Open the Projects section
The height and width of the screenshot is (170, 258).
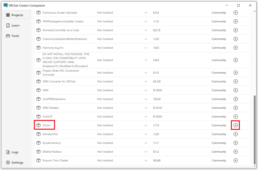coord(16,15)
